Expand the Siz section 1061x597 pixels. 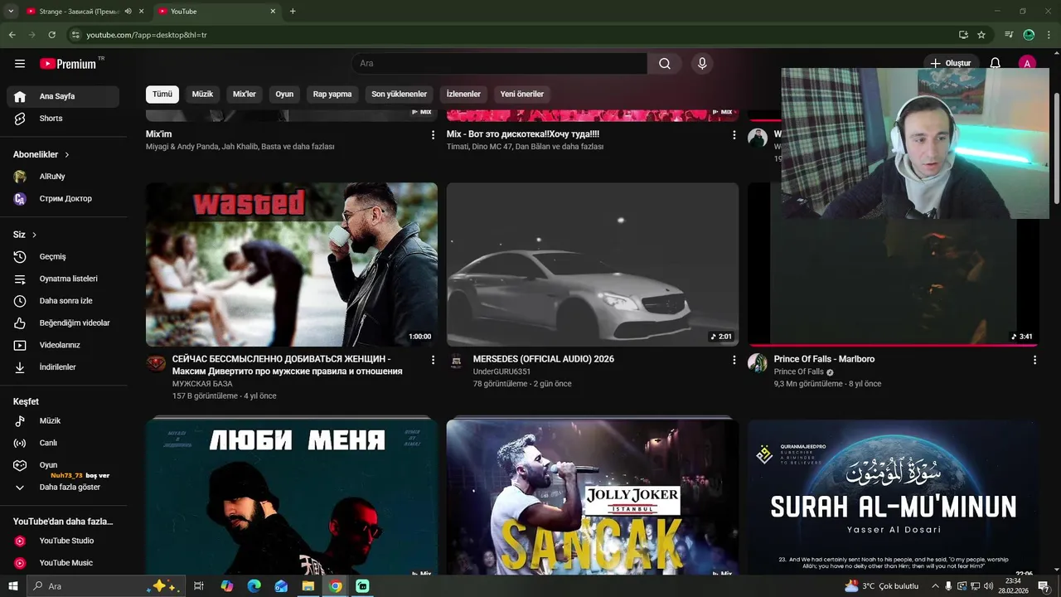(x=25, y=235)
